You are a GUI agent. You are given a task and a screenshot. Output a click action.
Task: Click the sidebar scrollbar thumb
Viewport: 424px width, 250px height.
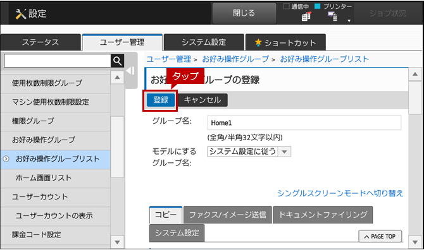117,147
